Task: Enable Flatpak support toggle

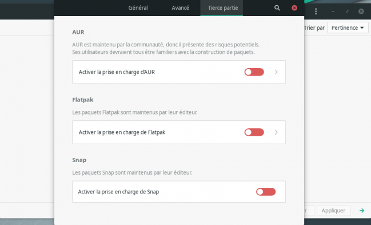Action: coord(254,132)
